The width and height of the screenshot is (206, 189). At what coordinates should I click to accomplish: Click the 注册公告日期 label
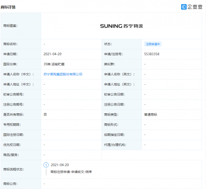[114, 105]
